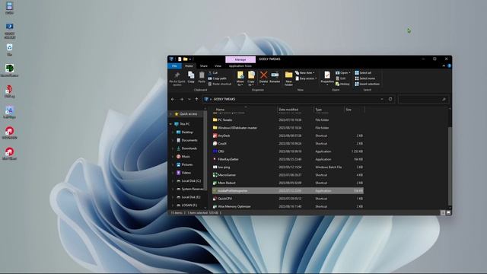487x274 pixels.
Task: Open the Easy access dropdown
Action: [x=306, y=78]
